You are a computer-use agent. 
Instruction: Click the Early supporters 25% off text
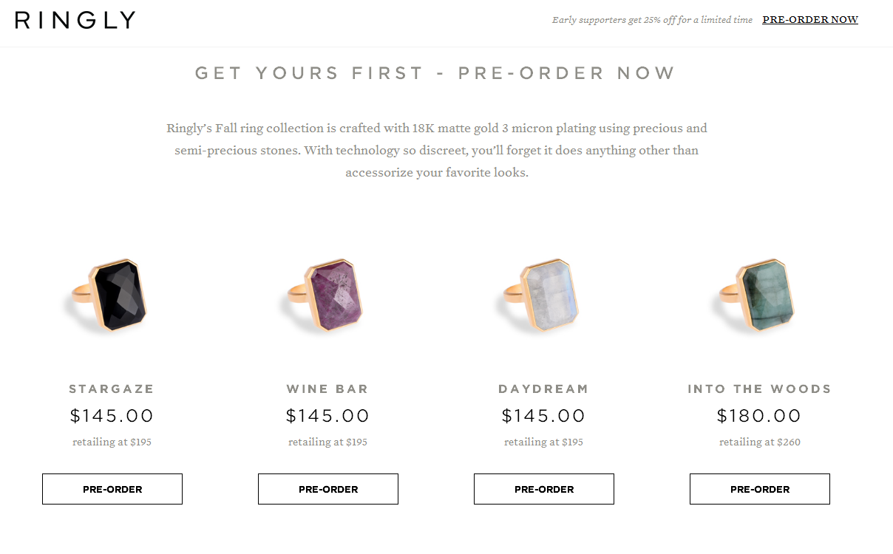click(652, 20)
